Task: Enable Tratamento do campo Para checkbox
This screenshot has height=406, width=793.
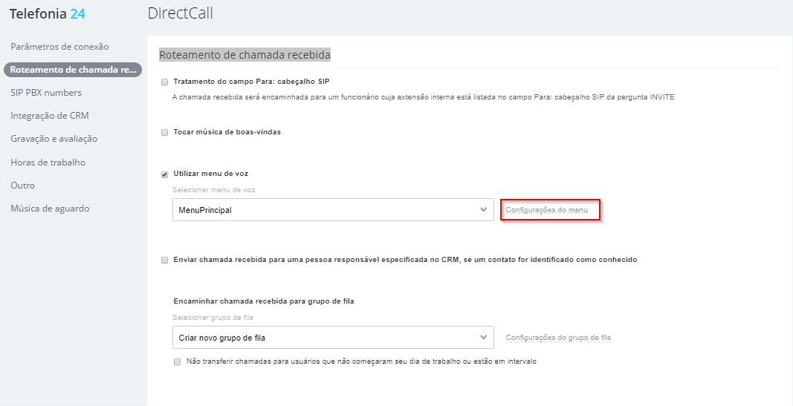Action: (x=164, y=82)
